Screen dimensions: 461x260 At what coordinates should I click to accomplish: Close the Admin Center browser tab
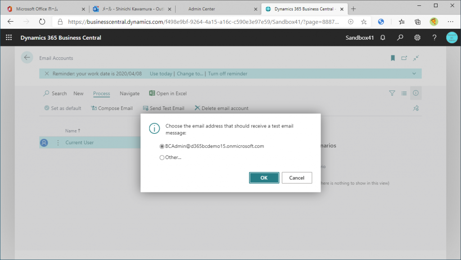pos(256,9)
